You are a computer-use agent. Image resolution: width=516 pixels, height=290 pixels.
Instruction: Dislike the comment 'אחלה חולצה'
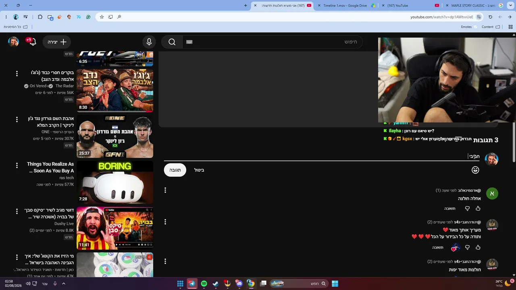point(467,208)
